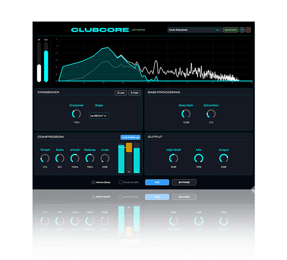Viewport: 287px width, 260px height.
Task: Click the Bass Gain knob
Action: 186,114
